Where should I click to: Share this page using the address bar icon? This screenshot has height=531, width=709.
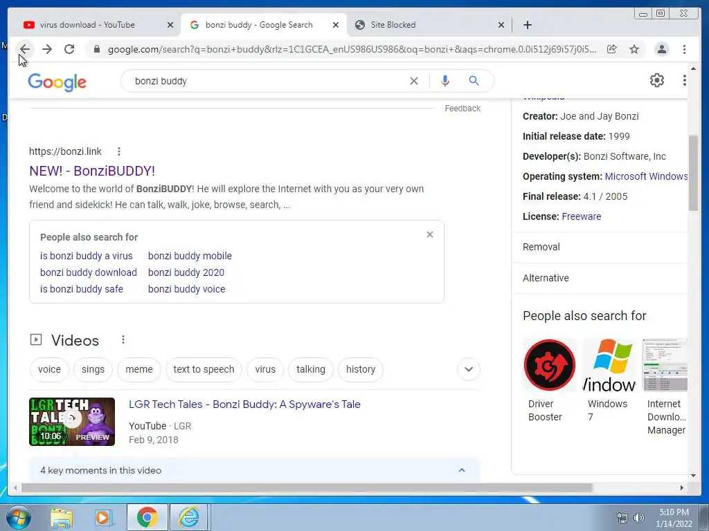pyautogui.click(x=612, y=49)
